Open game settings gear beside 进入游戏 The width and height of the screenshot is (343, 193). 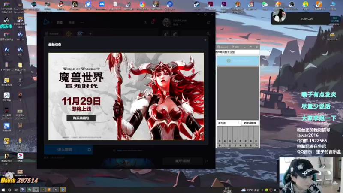[89, 150]
